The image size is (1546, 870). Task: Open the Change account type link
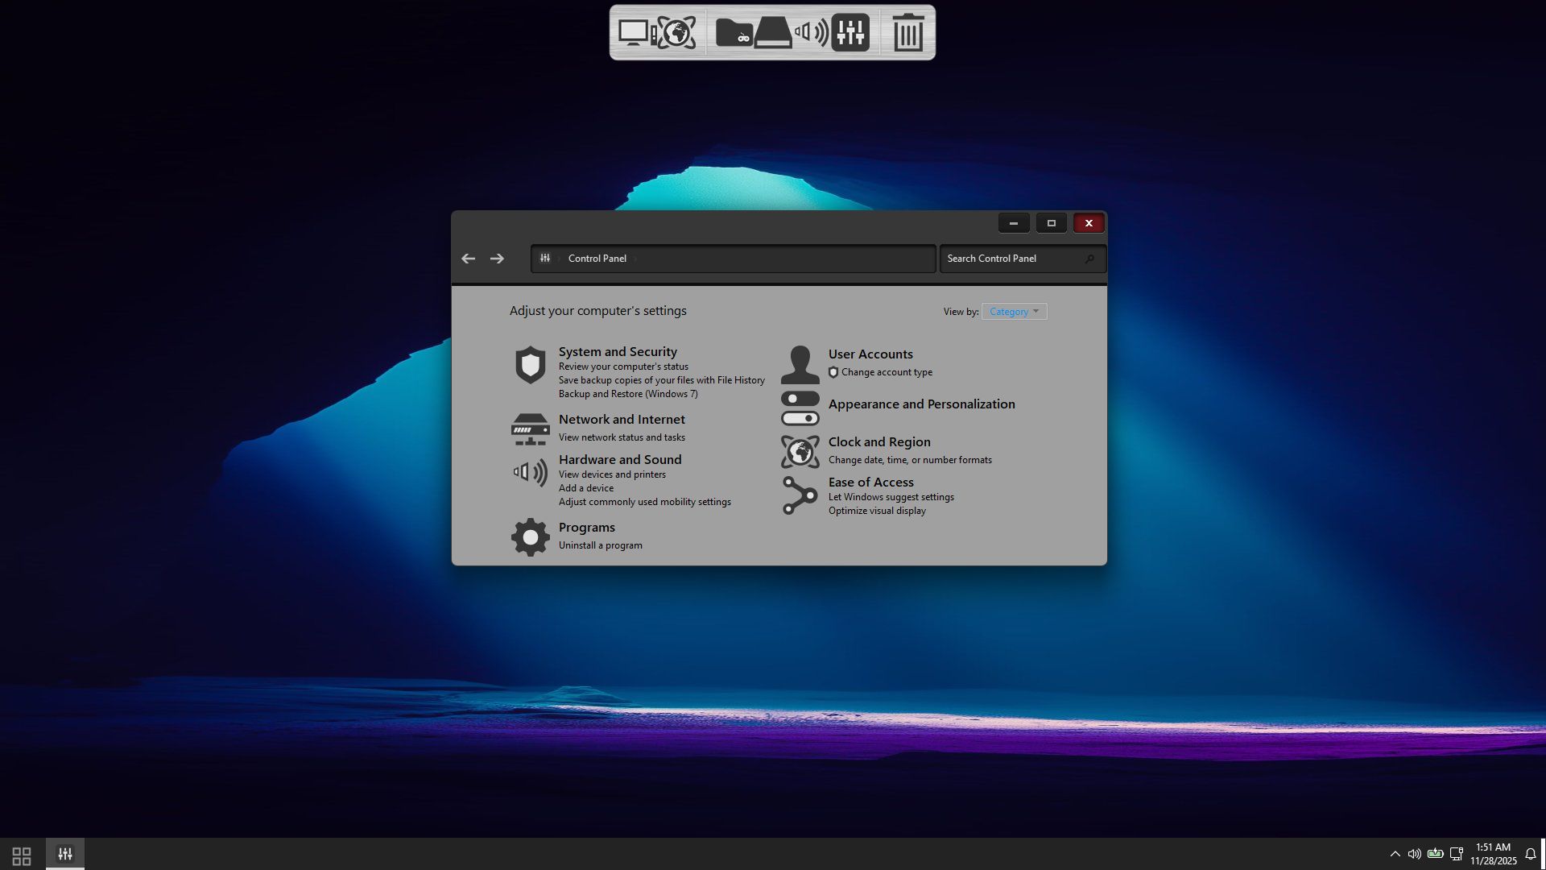887,372
